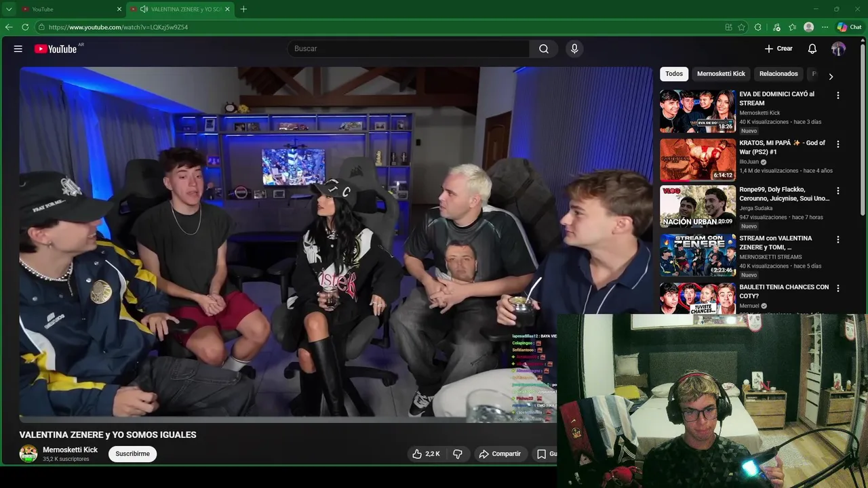
Task: Add this page to favorites star
Action: pyautogui.click(x=741, y=27)
